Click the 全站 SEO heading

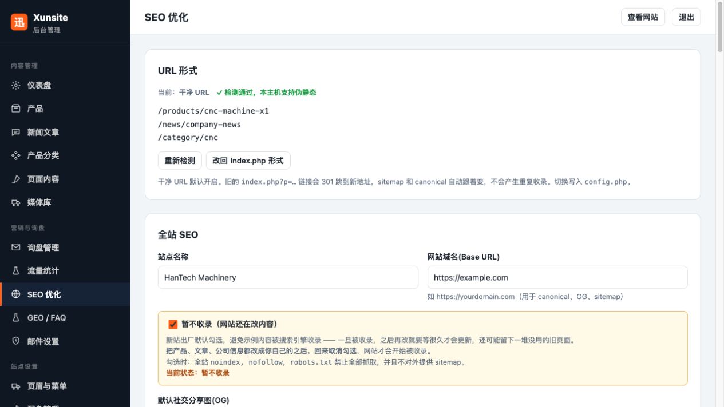[x=178, y=234]
